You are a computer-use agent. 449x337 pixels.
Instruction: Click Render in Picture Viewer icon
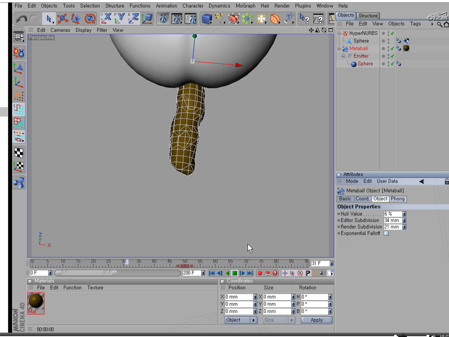[177, 19]
